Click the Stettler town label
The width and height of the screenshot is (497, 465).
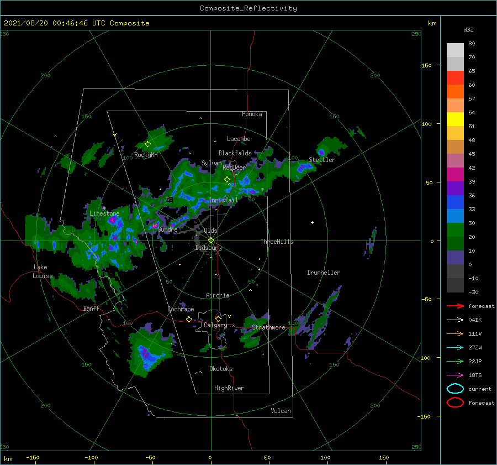pyautogui.click(x=322, y=160)
